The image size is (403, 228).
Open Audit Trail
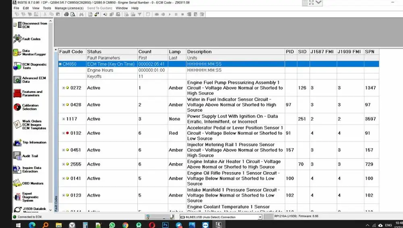(x=26, y=156)
